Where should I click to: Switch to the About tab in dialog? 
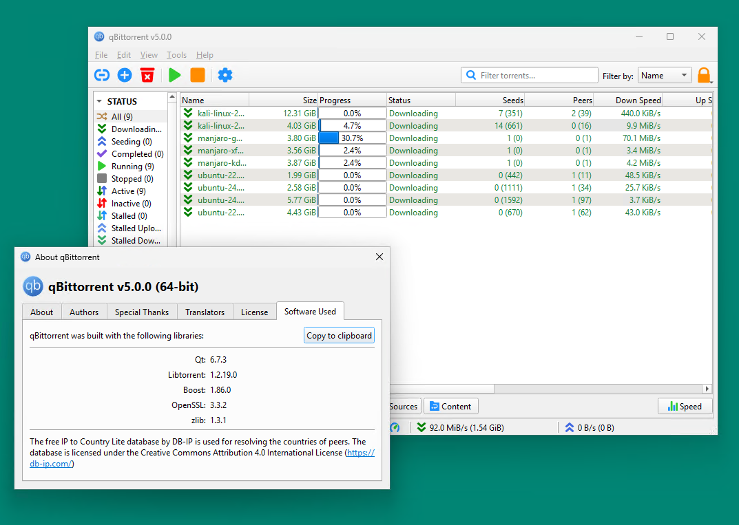click(x=42, y=312)
